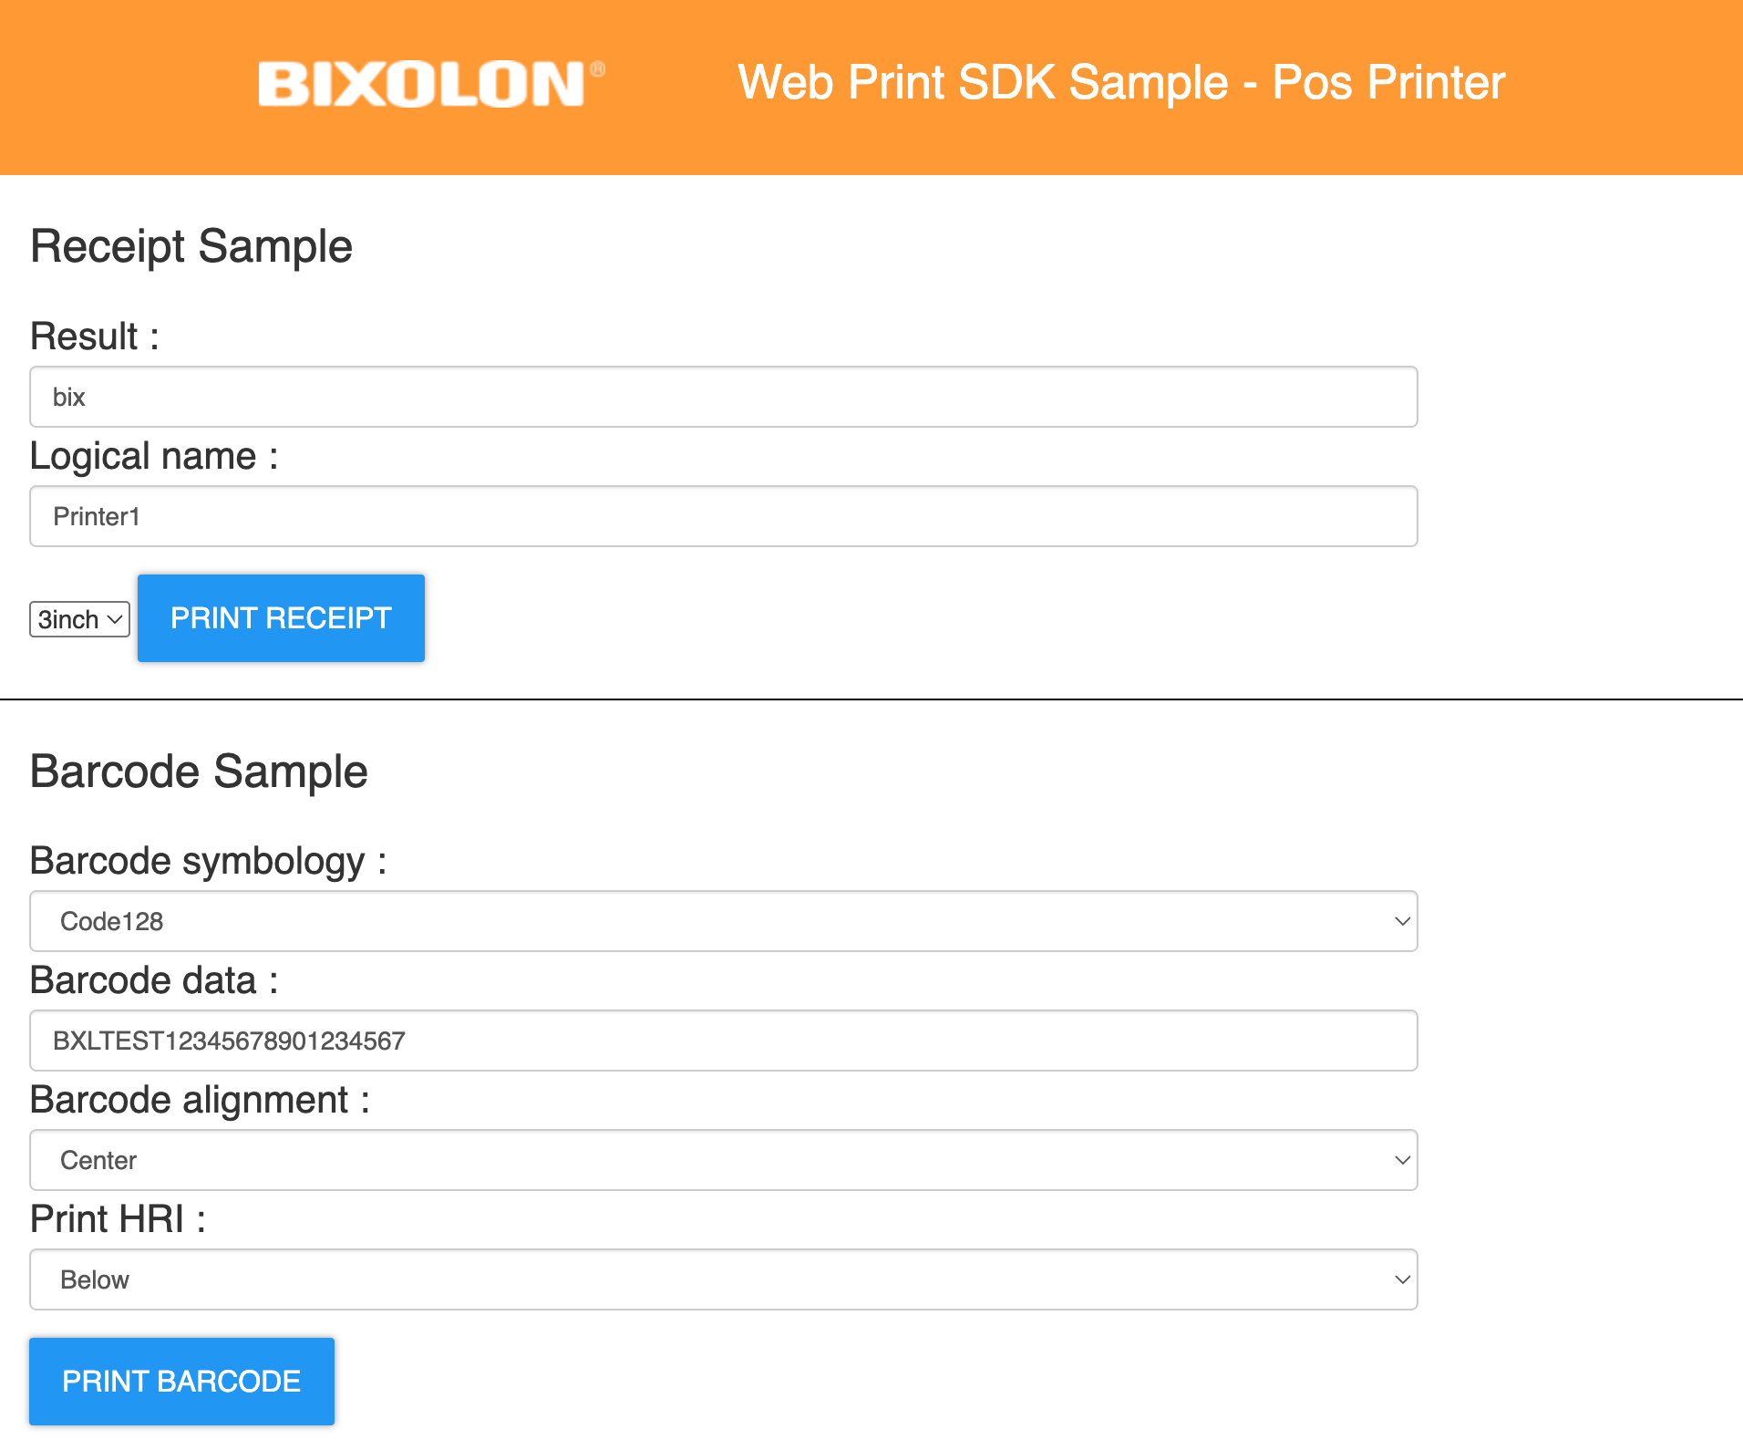Image resolution: width=1743 pixels, height=1450 pixels.
Task: Click the PRINT RECEIPT button
Action: (x=280, y=617)
